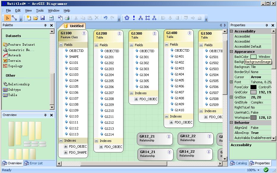Click the blue exclamation validate icon
This screenshot has width=277, height=173.
(x=134, y=18)
